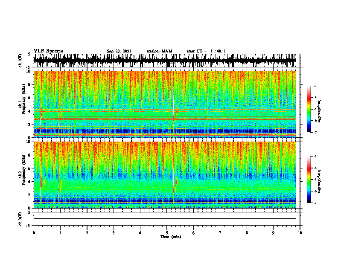This screenshot has width=338, height=261.
Task: Click time axis tick label "3"
Action: 114,233
